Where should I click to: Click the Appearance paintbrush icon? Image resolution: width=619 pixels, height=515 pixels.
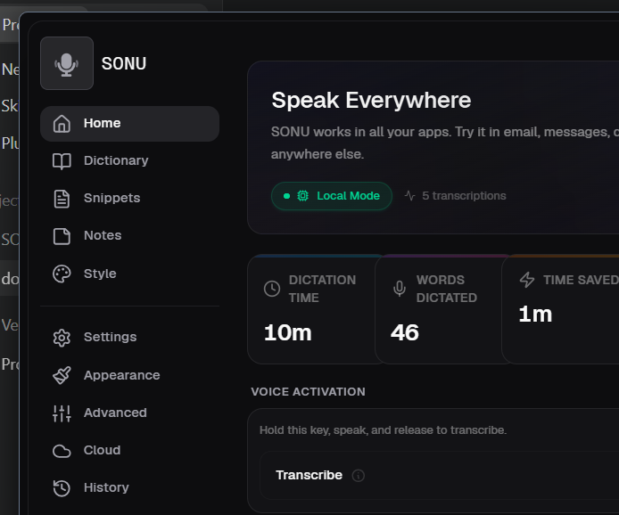point(62,375)
